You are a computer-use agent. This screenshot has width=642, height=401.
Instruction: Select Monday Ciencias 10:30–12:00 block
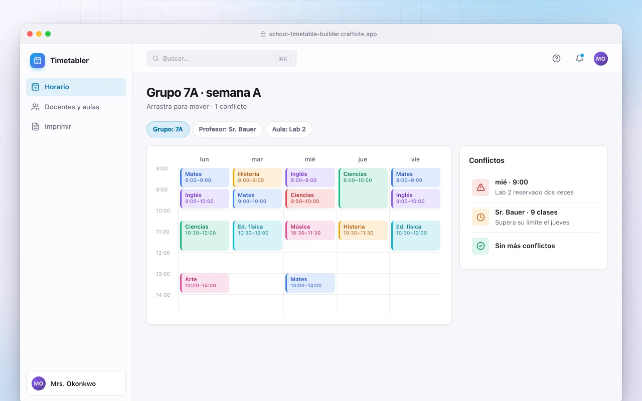(x=205, y=236)
